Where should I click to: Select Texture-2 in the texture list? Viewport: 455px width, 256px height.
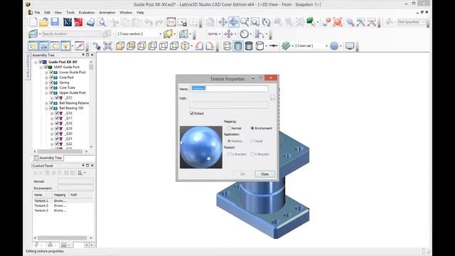point(41,206)
